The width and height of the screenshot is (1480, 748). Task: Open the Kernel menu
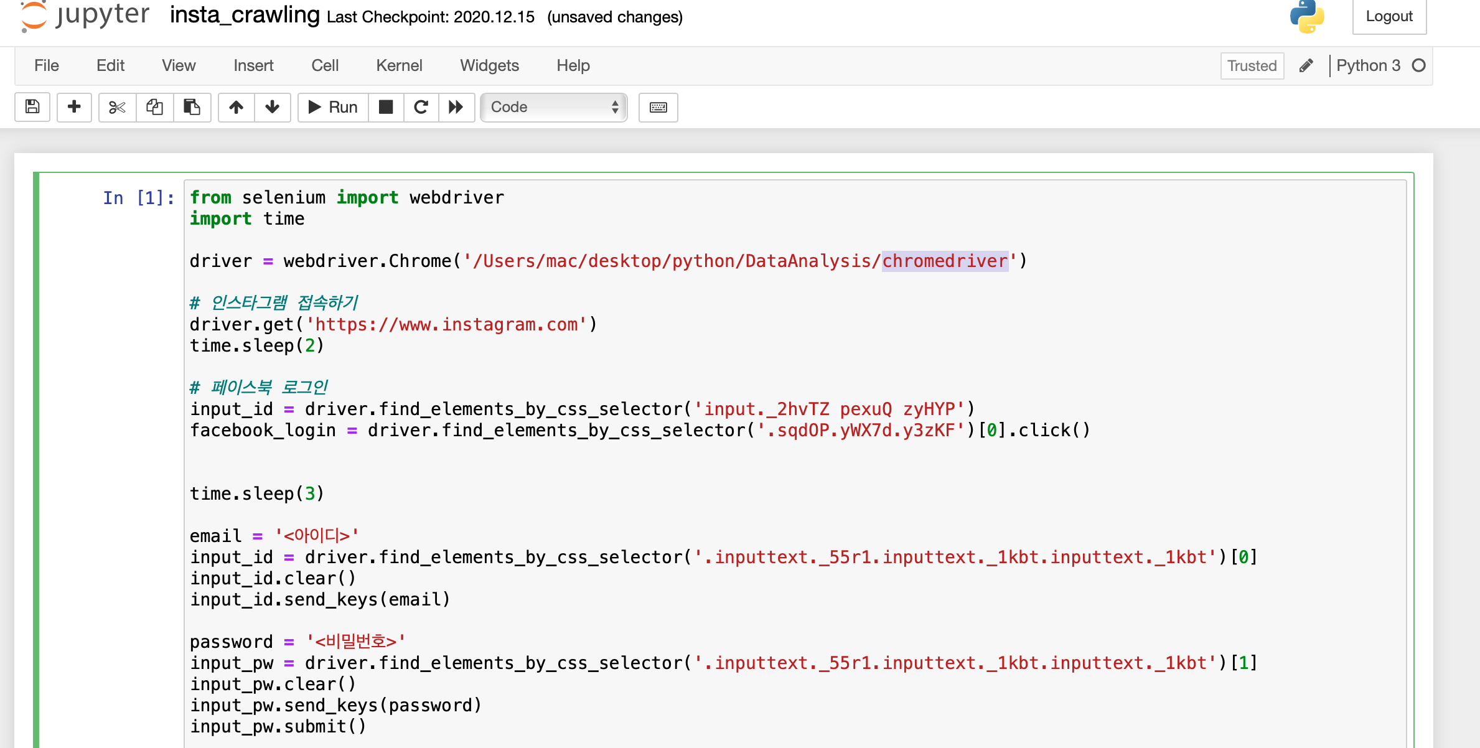(399, 65)
